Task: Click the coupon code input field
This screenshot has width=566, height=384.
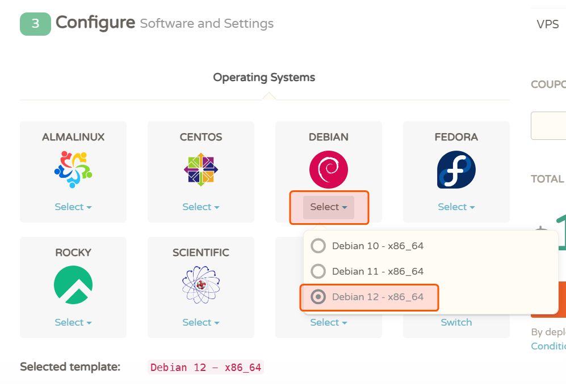Action: coord(550,125)
